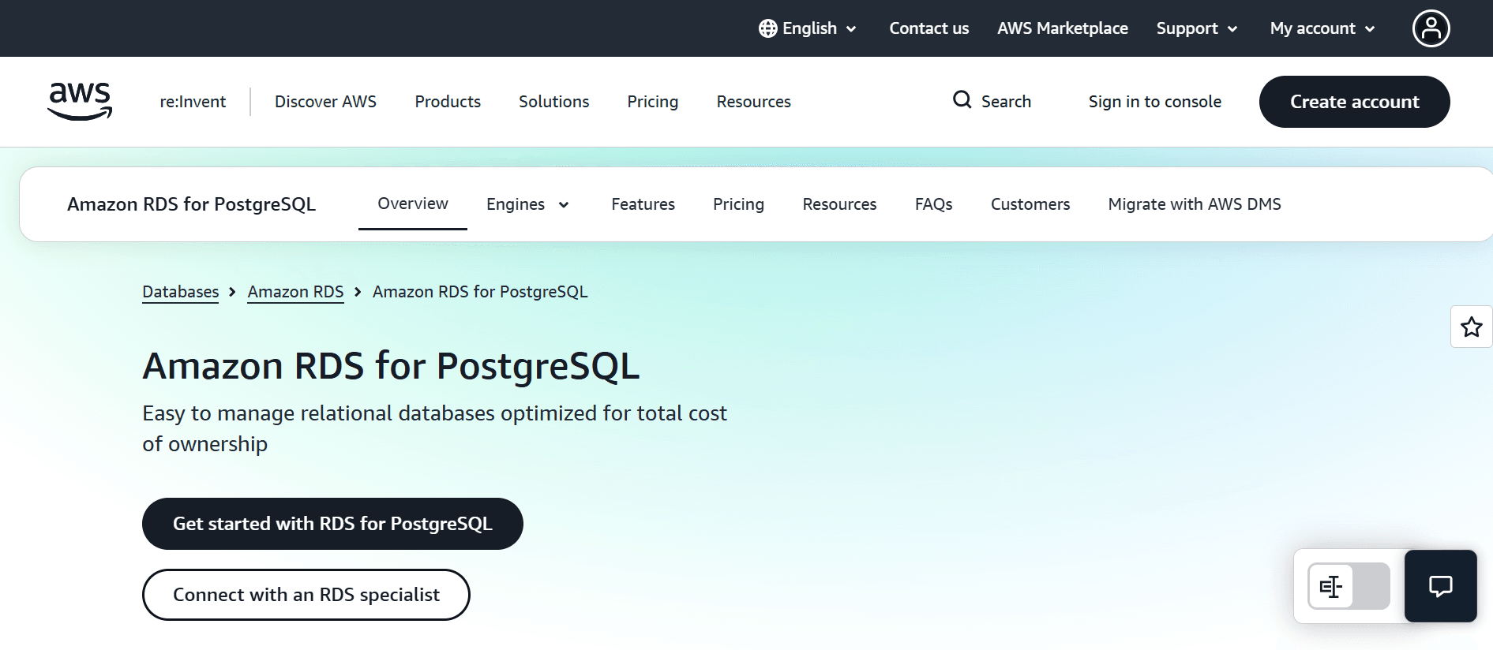The image size is (1493, 650).
Task: Open the chat assistant icon
Action: [1440, 586]
